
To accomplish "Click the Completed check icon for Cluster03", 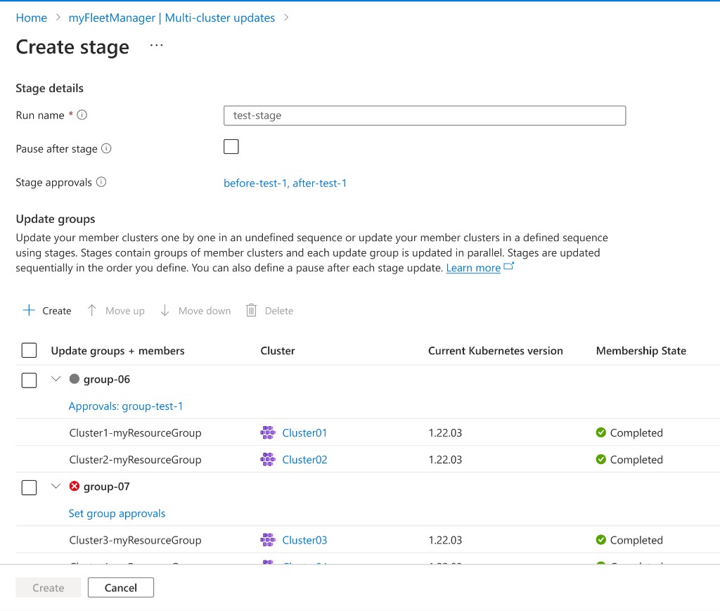I will point(600,539).
